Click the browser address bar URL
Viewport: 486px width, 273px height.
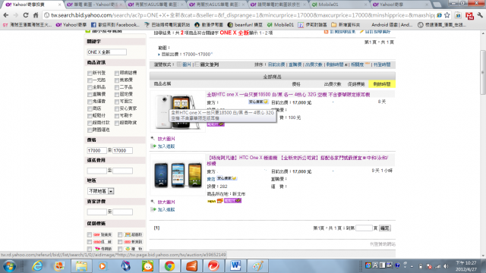[242, 15]
